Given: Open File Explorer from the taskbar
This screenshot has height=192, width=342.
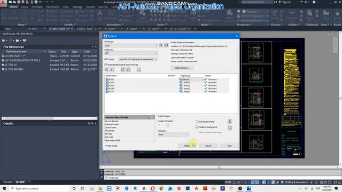Looking at the screenshot, I should [100, 188].
